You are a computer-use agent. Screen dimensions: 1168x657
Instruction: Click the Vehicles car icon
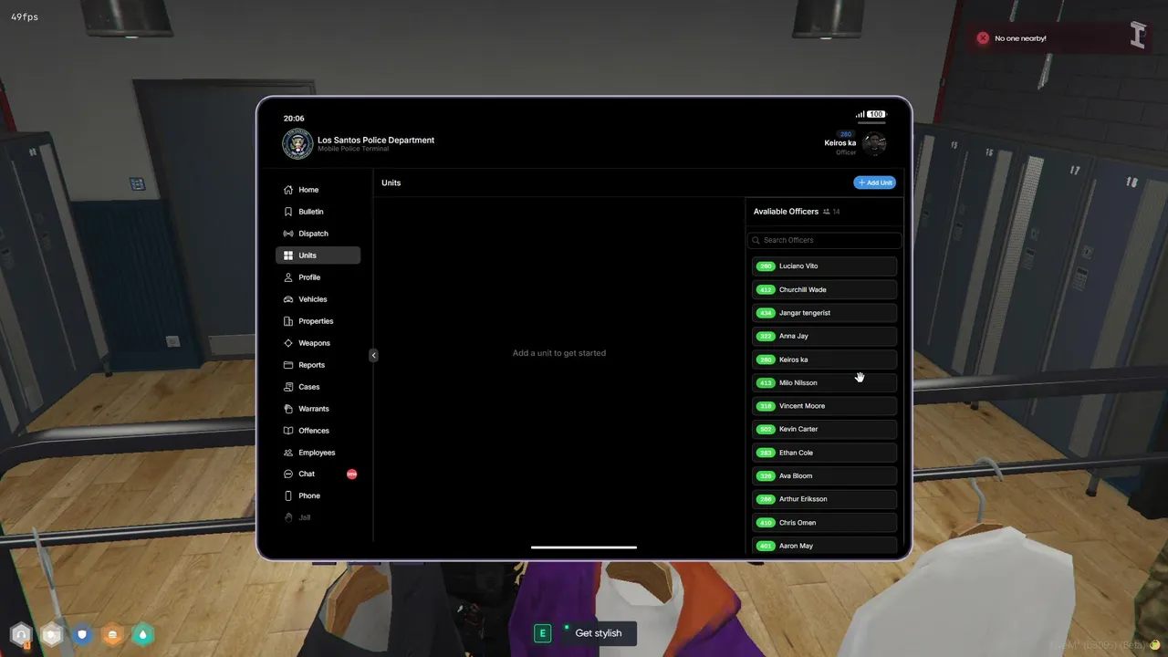click(x=288, y=299)
